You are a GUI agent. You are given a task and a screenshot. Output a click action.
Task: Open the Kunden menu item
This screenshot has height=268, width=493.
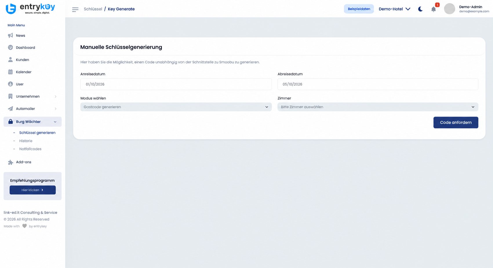22,60
